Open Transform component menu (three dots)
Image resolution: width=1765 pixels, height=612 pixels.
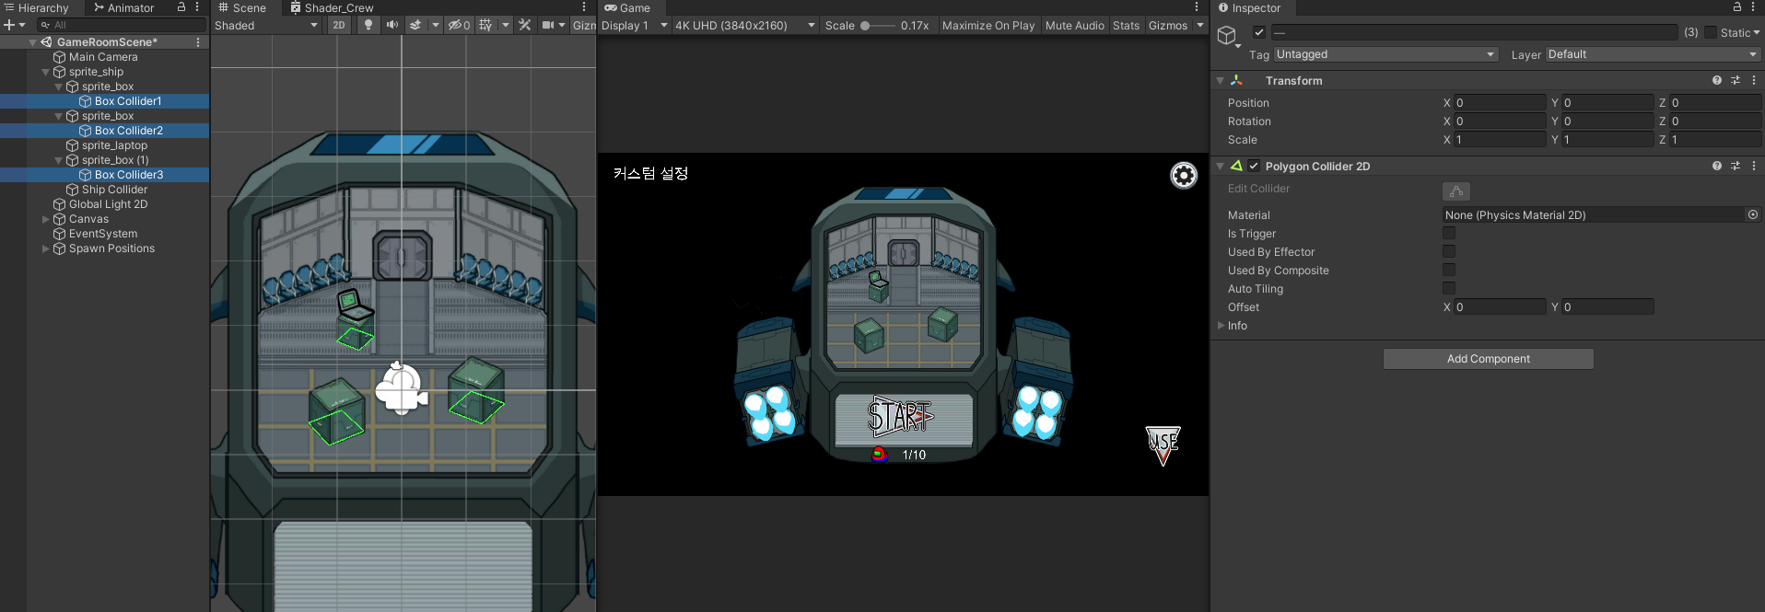coord(1754,80)
